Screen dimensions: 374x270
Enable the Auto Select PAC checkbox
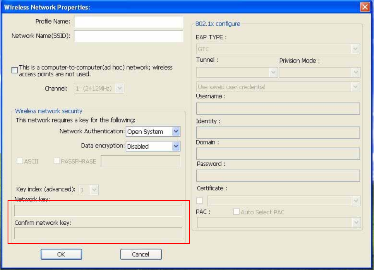236,212
